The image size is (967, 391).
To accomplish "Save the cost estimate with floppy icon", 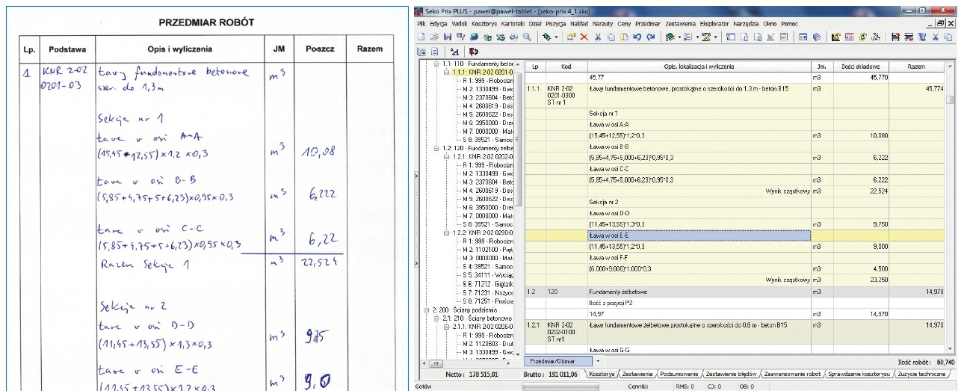I will 448,36.
